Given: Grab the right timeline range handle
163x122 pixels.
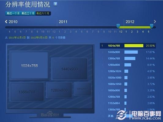Looking at the screenshot, I should point(152,26).
